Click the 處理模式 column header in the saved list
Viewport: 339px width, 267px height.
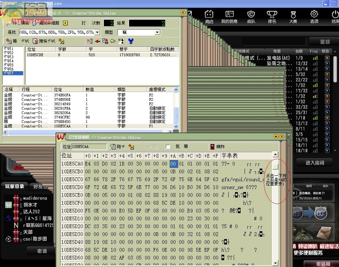(160, 90)
